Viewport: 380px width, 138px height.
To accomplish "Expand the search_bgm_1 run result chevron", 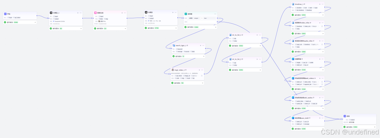I will (204, 56).
